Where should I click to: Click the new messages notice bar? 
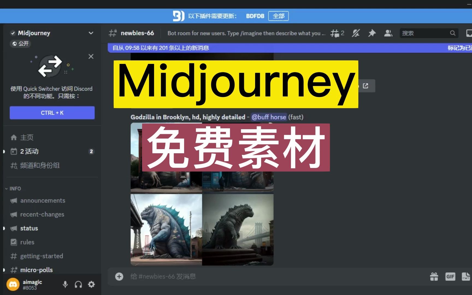pyautogui.click(x=290, y=48)
